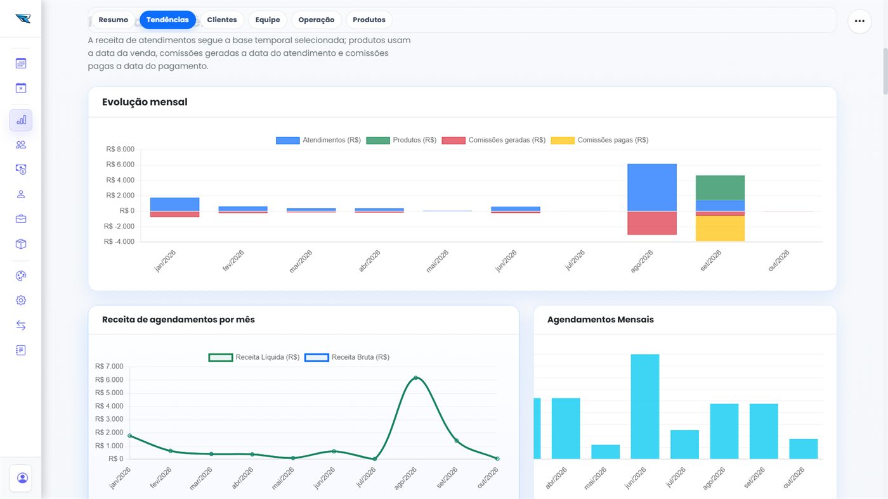Open the three-dots more options menu
Screen dimensions: 888x499
[x=859, y=21]
